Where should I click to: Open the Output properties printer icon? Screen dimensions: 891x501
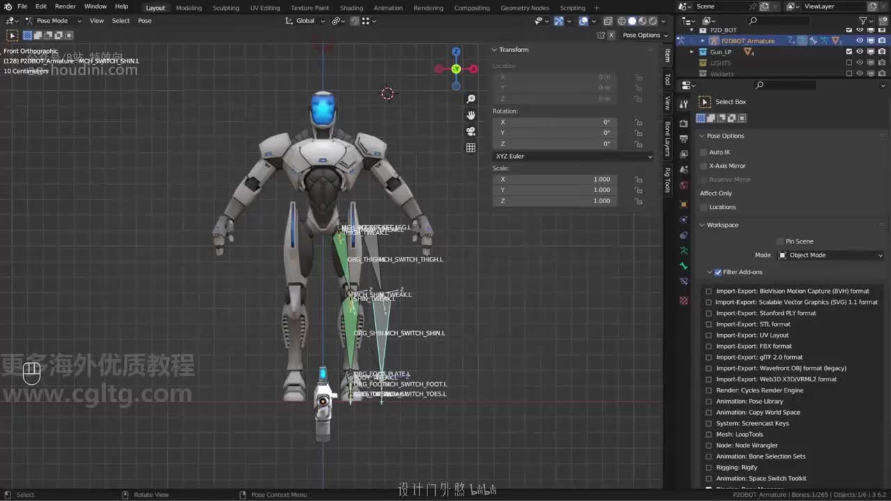tap(684, 138)
